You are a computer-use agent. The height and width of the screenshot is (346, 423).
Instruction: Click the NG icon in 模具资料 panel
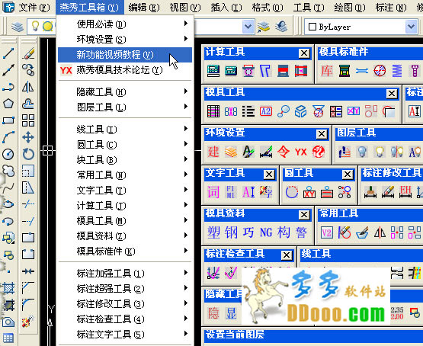click(266, 232)
